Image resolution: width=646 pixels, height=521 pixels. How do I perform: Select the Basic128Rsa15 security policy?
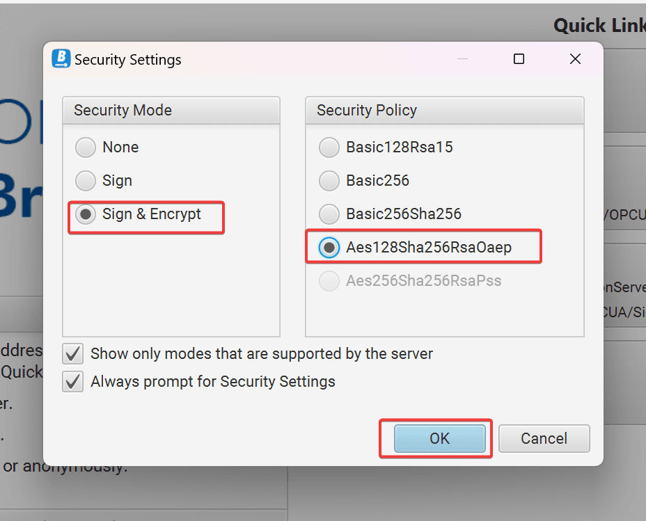pos(329,147)
